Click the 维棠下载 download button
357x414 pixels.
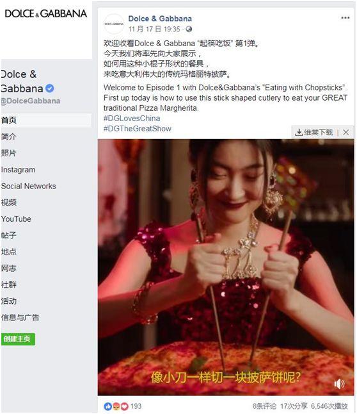[314, 132]
